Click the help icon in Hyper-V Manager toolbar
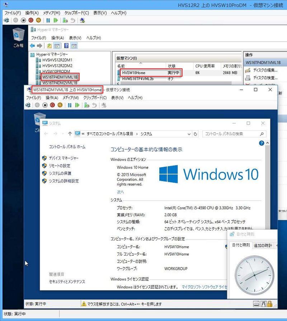 click(66, 46)
